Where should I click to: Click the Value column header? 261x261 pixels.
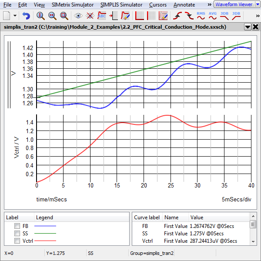point(197,217)
